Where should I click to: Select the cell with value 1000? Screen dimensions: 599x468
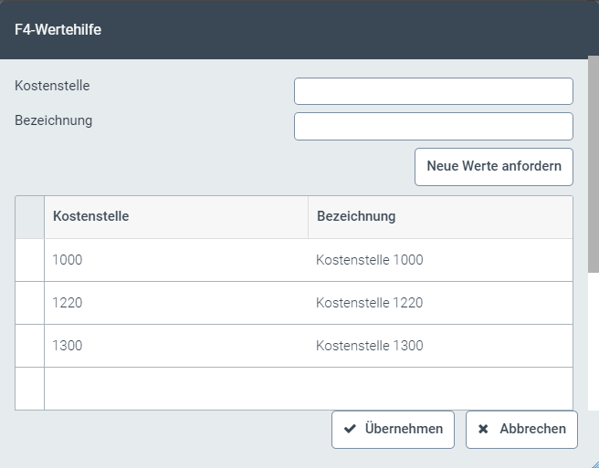coord(176,260)
